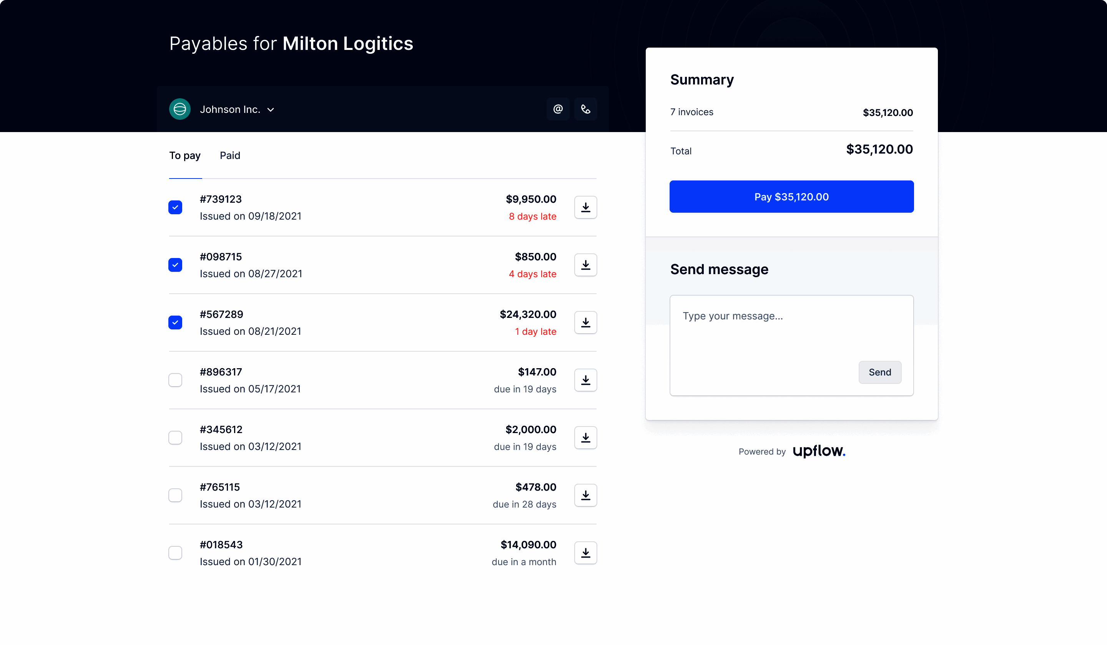The height and width of the screenshot is (645, 1107).
Task: Expand the Johnson Inc. company dropdown
Action: (271, 110)
